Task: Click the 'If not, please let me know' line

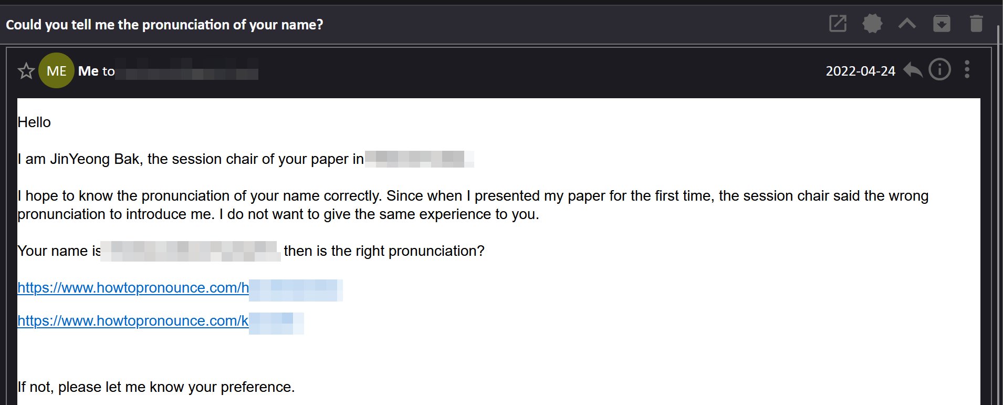Action: [156, 387]
